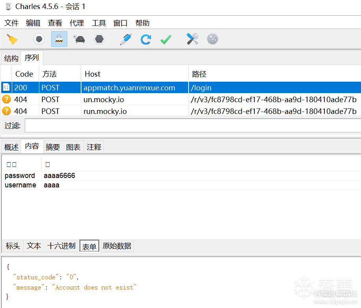361x308 pixels.
Task: Select the 表单 view tab
Action: (x=89, y=246)
